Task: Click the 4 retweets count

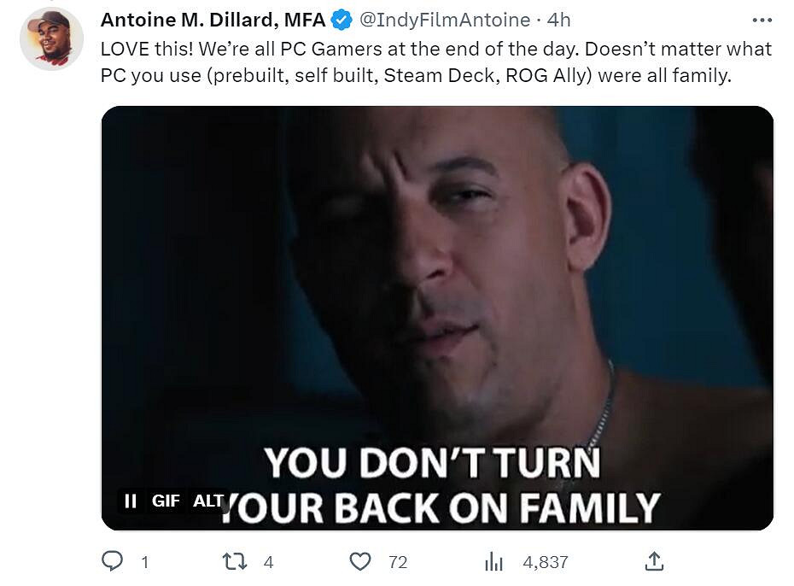Action: [x=268, y=562]
